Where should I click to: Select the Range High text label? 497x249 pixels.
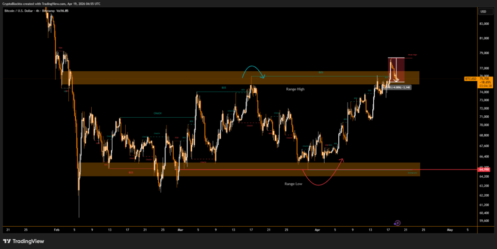coord(295,89)
